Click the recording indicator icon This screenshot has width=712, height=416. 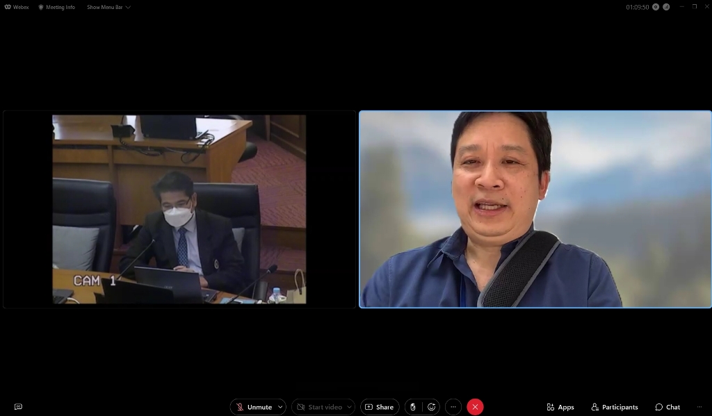point(655,7)
